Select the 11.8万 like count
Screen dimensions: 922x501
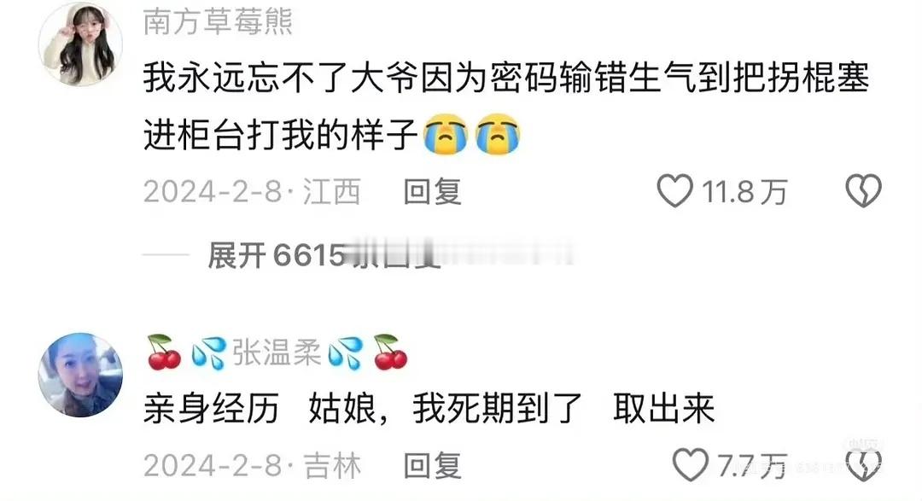tap(744, 192)
